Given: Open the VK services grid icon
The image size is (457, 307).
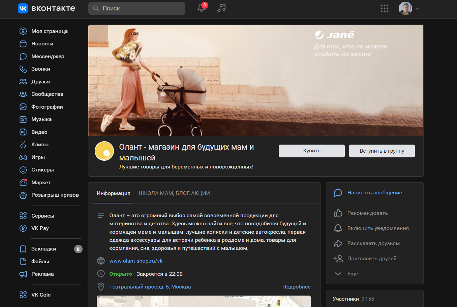Looking at the screenshot, I should click(x=385, y=8).
